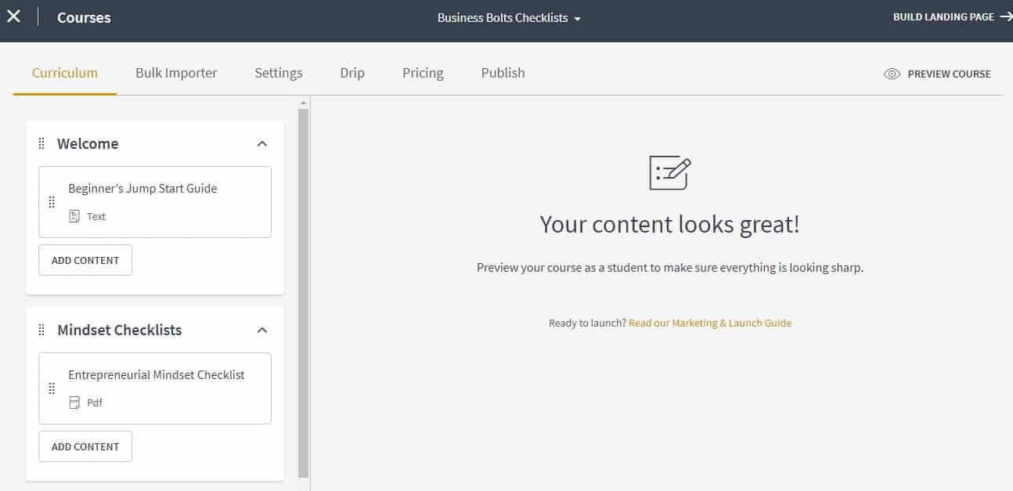Open the Pricing tab

pos(423,73)
